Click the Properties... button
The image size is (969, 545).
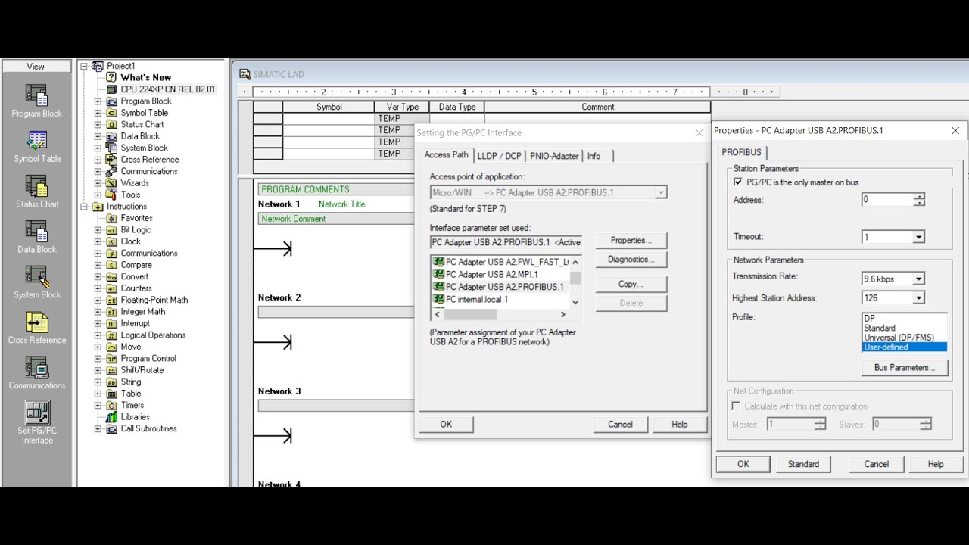[631, 241]
